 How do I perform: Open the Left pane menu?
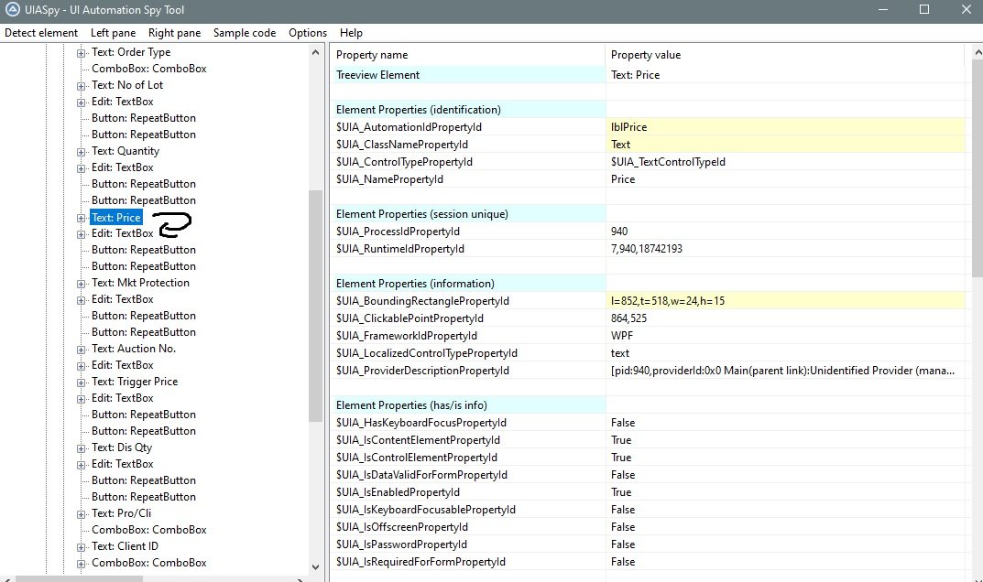[x=113, y=33]
